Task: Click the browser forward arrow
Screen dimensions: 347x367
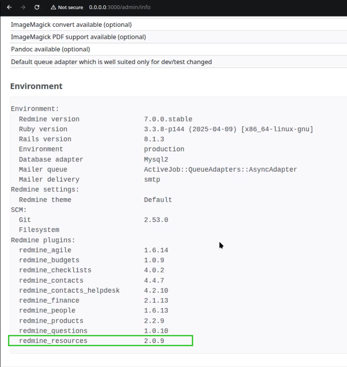Action: pos(23,7)
